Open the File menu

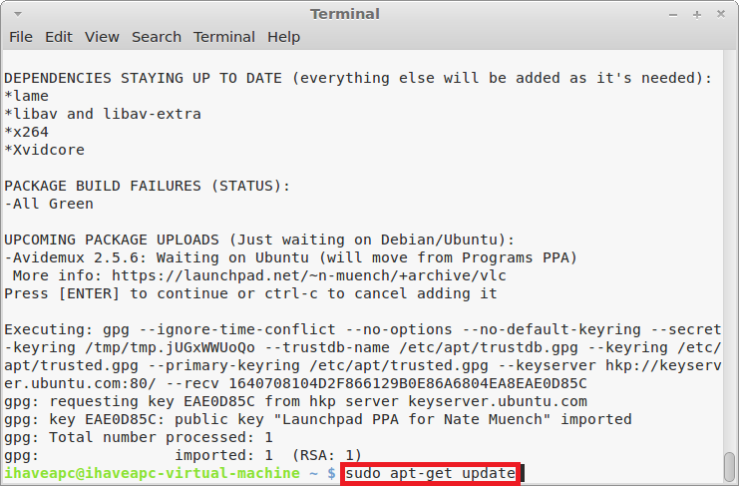click(21, 37)
